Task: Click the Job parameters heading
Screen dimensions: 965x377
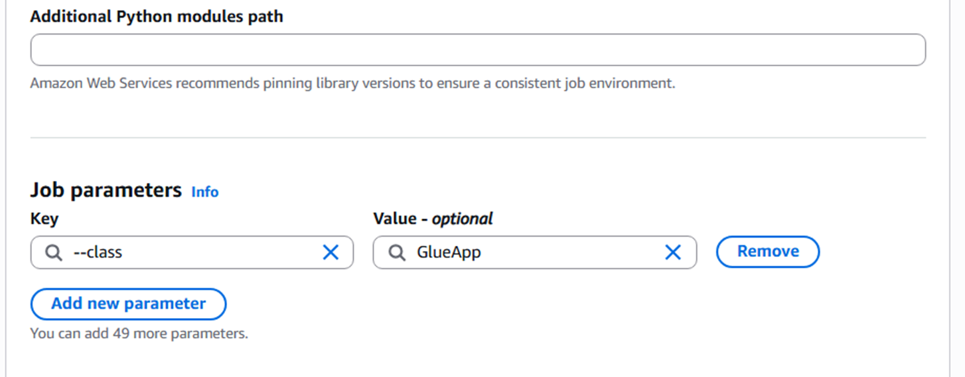Action: point(106,191)
